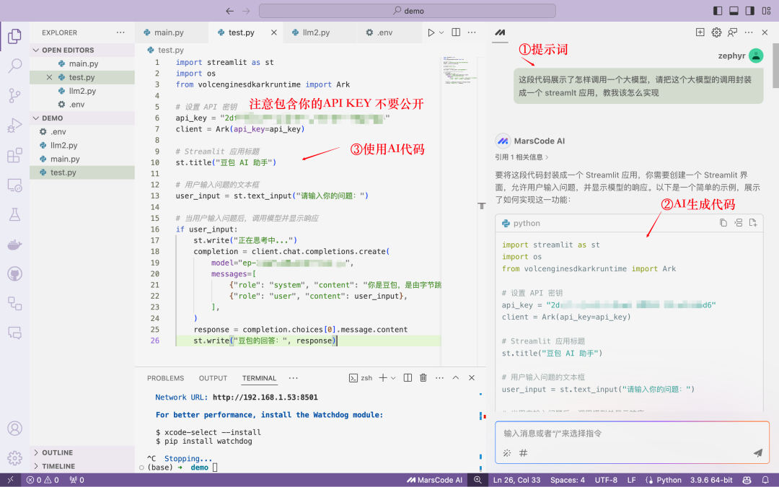
Task: Expand the OUTLINE section
Action: [x=58, y=452]
